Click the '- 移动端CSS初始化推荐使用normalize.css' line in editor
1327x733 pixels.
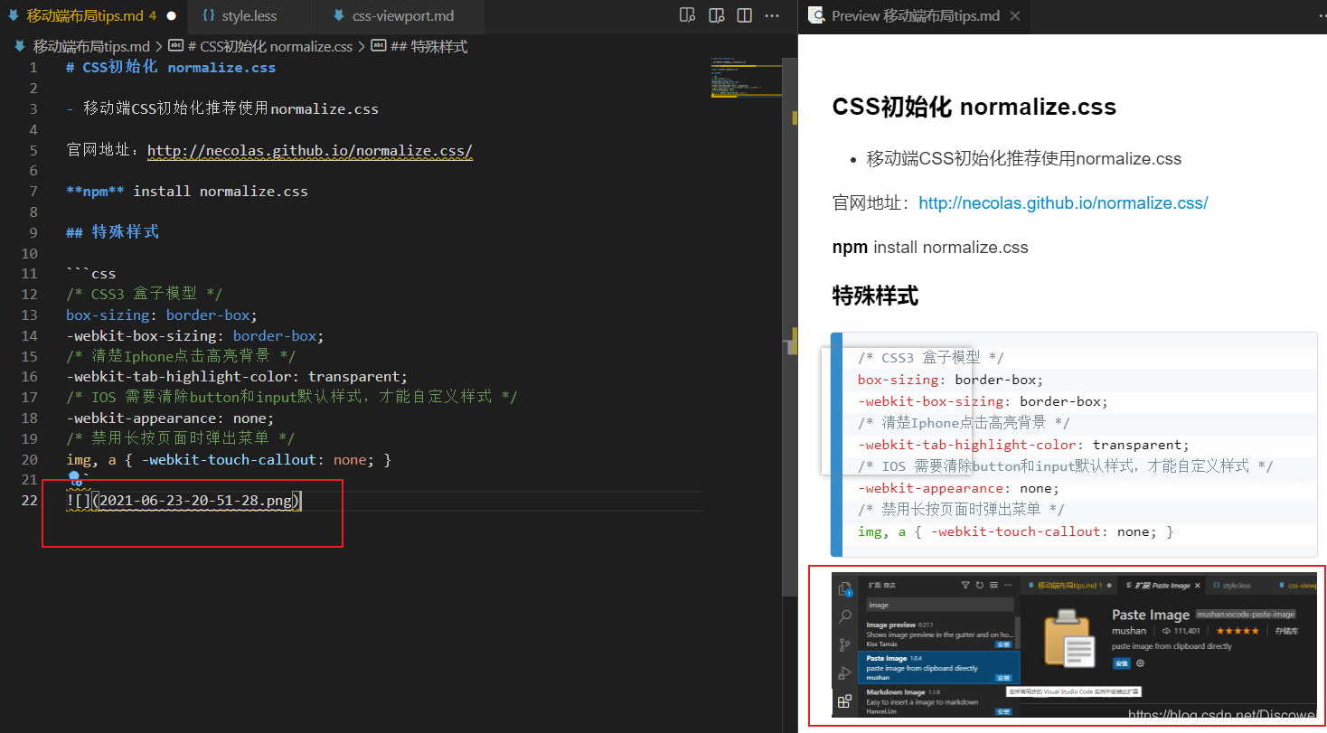click(222, 108)
